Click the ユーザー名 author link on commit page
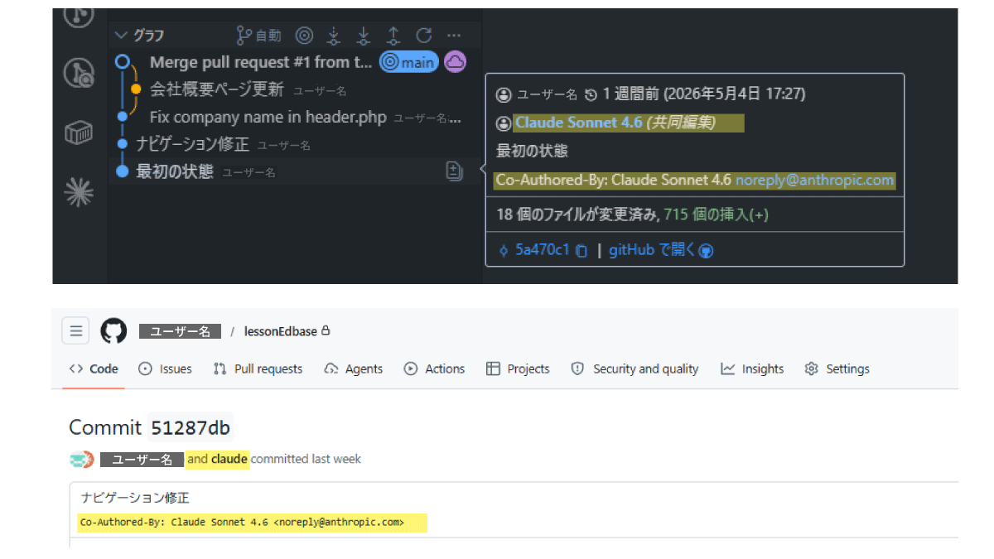Viewport: 994px width, 559px height. tap(142, 460)
